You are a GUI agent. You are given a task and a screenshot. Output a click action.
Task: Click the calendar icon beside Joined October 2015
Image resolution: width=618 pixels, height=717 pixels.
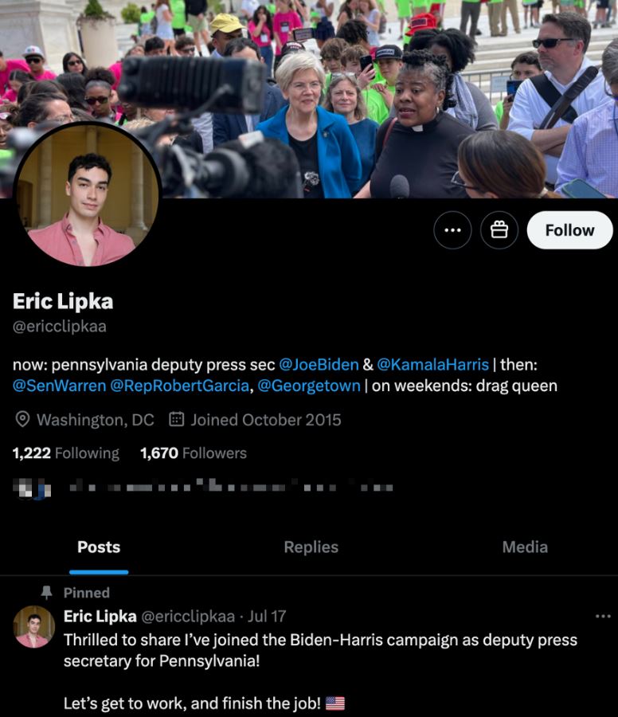coord(177,419)
